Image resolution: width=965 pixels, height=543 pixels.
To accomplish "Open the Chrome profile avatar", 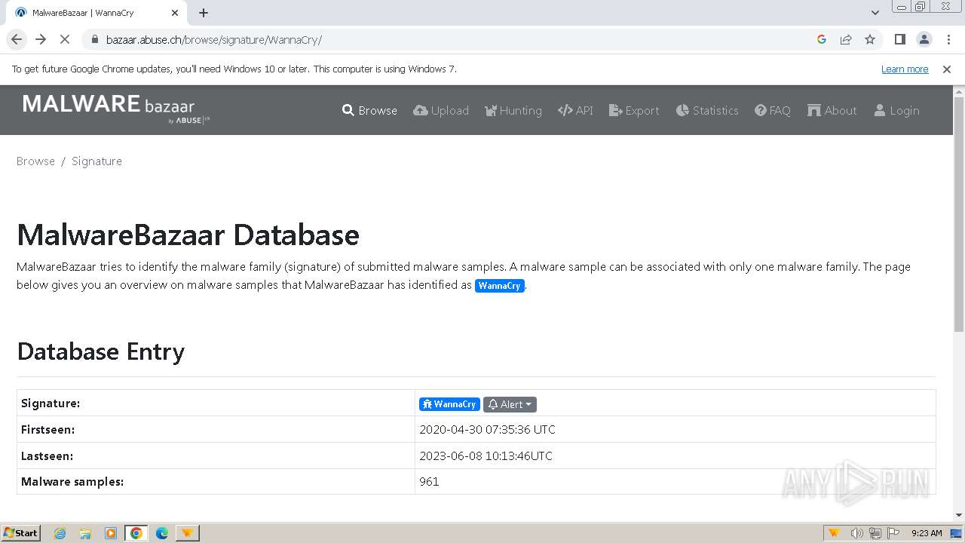I will tap(924, 39).
